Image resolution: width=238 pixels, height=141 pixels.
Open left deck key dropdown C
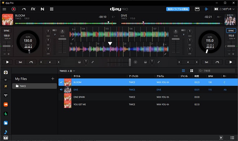[x=114, y=17]
